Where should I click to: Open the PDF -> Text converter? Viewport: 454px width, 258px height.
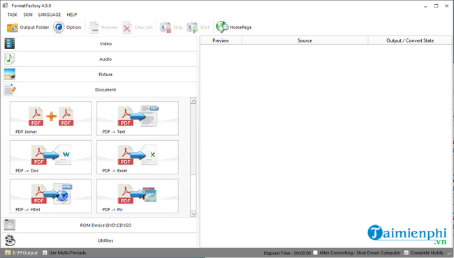point(138,118)
